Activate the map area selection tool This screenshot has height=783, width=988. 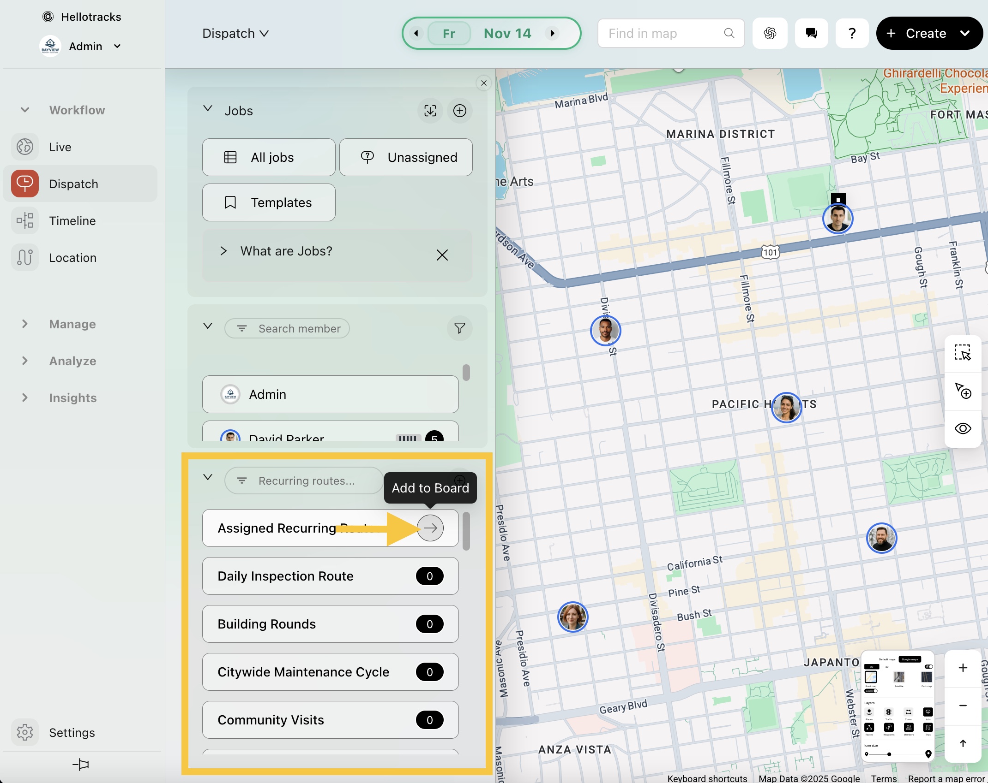click(x=963, y=353)
